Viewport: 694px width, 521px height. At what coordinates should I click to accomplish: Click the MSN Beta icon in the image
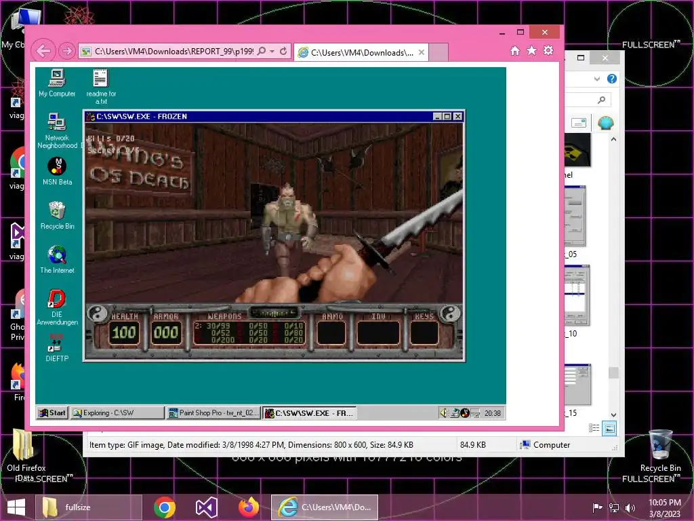(57, 171)
